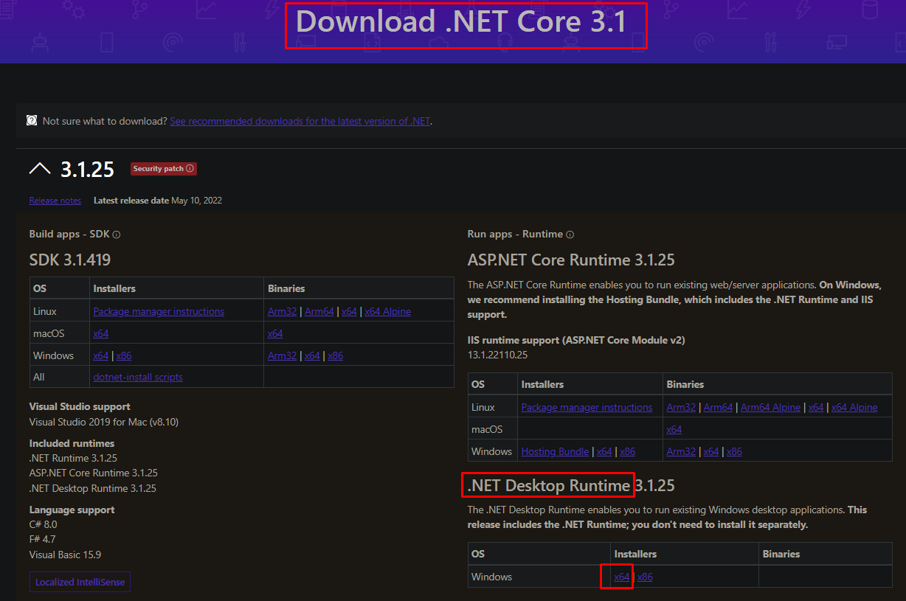Click the question icon before Not sure what to download
Image resolution: width=906 pixels, height=601 pixels.
[32, 120]
